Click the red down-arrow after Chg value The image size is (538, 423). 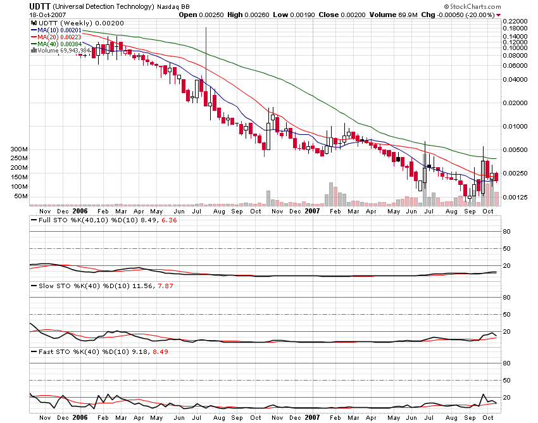coord(498,15)
